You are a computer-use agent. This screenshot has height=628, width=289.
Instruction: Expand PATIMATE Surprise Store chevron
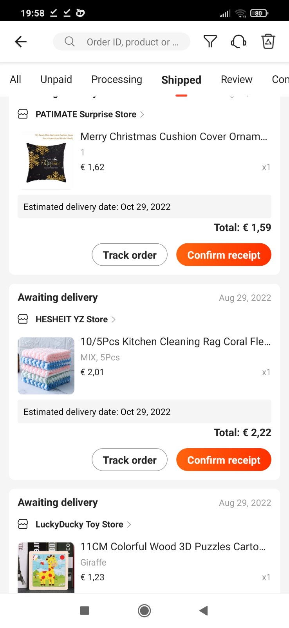(x=142, y=114)
